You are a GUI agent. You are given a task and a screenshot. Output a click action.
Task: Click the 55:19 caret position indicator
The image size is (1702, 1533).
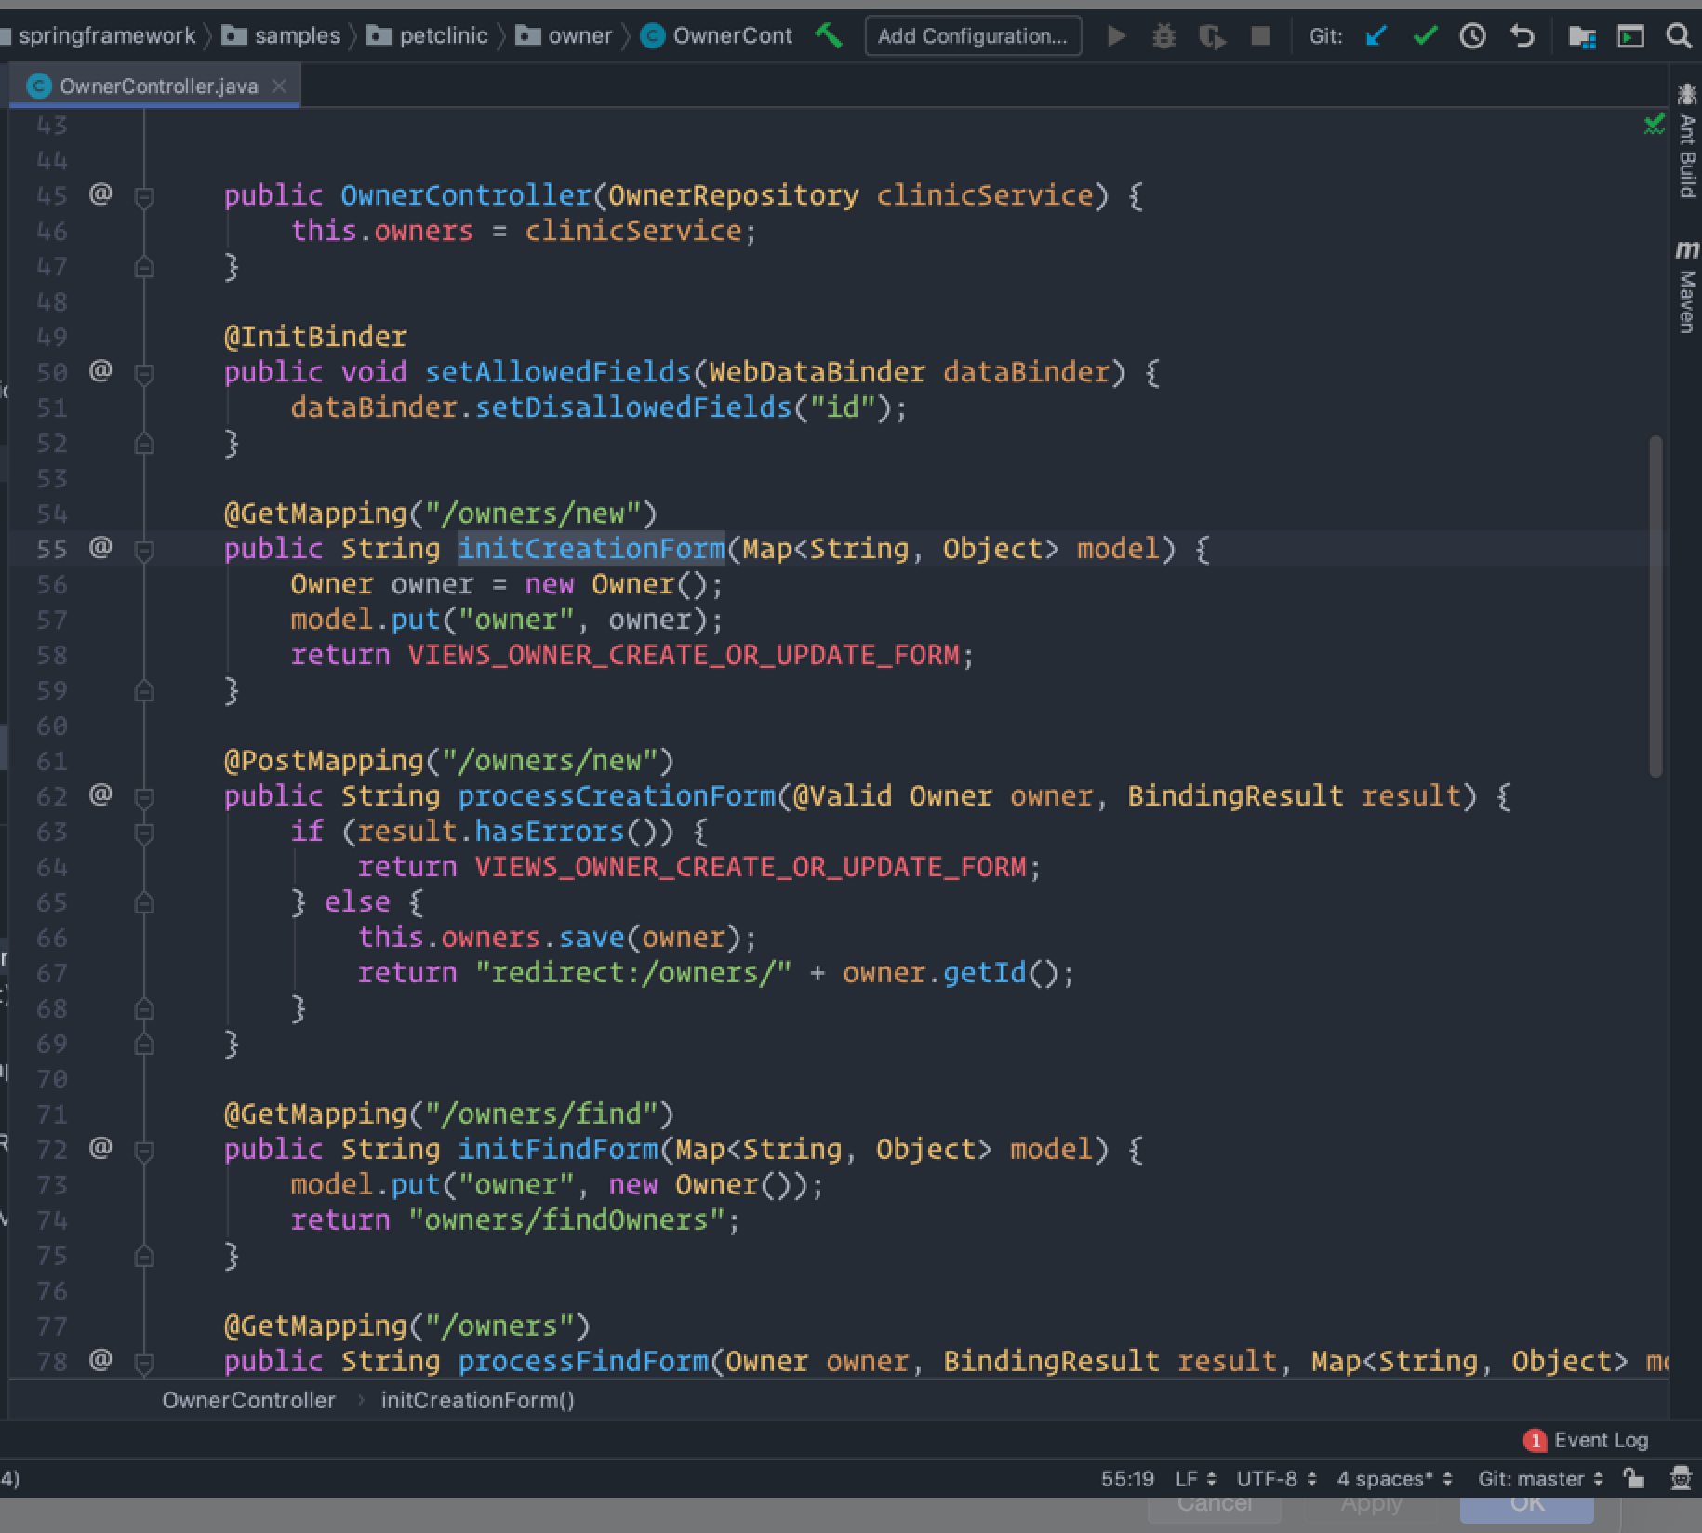(x=1127, y=1479)
